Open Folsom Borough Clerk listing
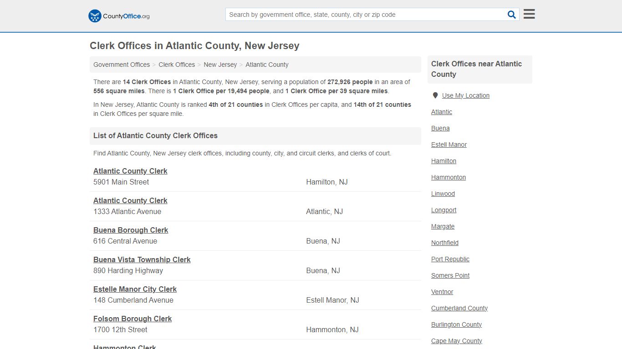This screenshot has width=622, height=349. pyautogui.click(x=133, y=319)
